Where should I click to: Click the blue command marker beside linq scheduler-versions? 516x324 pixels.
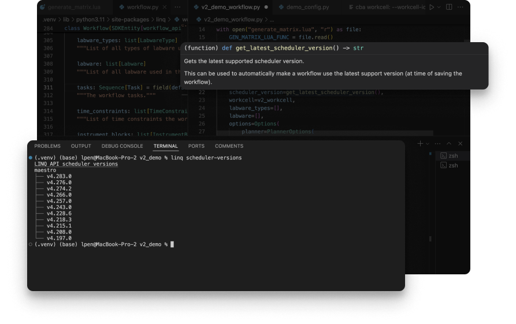(x=30, y=158)
